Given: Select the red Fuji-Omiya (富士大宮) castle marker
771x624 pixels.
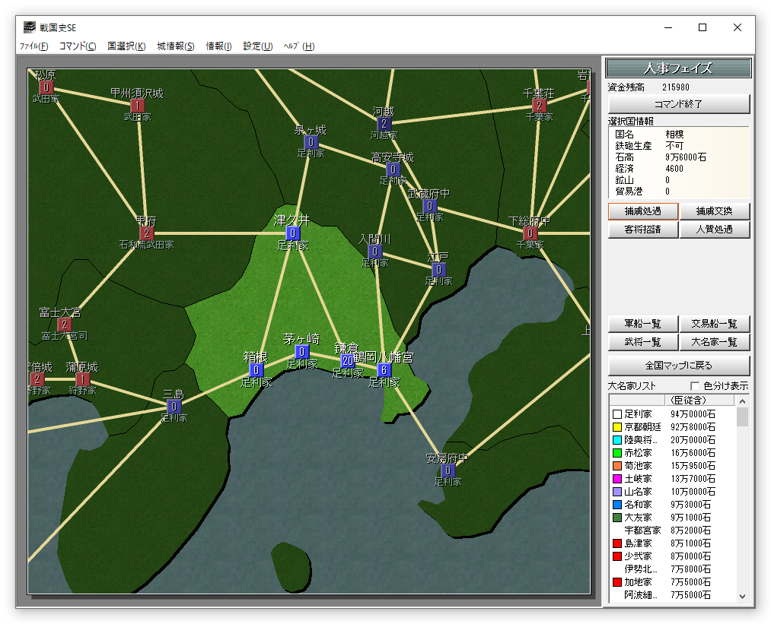Looking at the screenshot, I should pos(65,325).
